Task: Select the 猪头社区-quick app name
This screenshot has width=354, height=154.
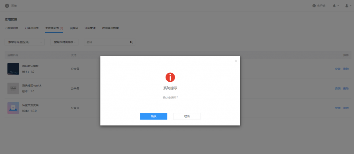Action: 32,85
